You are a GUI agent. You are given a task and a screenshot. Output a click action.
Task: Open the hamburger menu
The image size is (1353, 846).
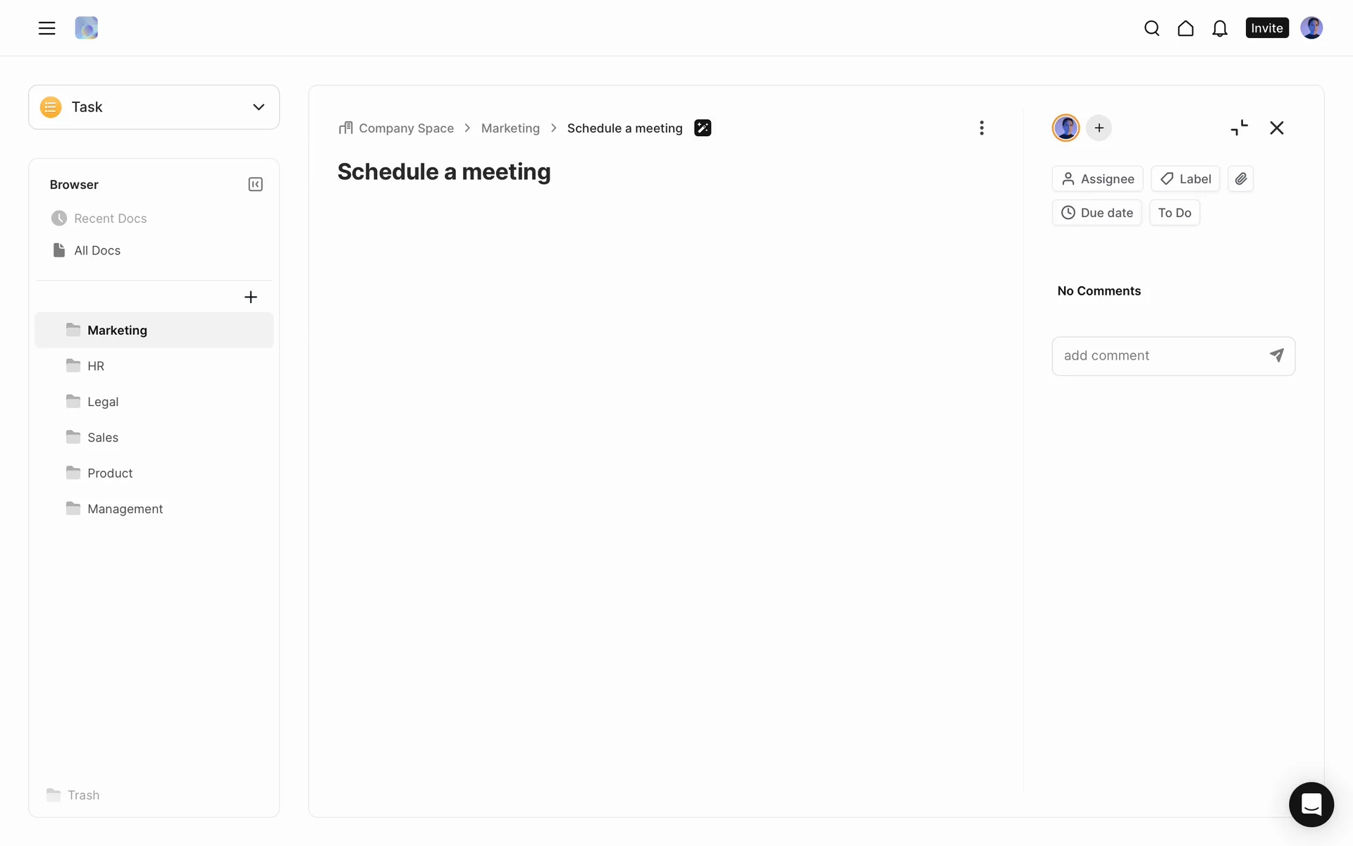click(47, 28)
